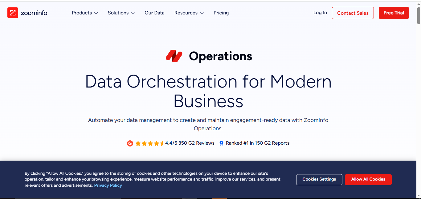This screenshot has width=421, height=199.
Task: Open the Pricing menu item
Action: [x=221, y=13]
